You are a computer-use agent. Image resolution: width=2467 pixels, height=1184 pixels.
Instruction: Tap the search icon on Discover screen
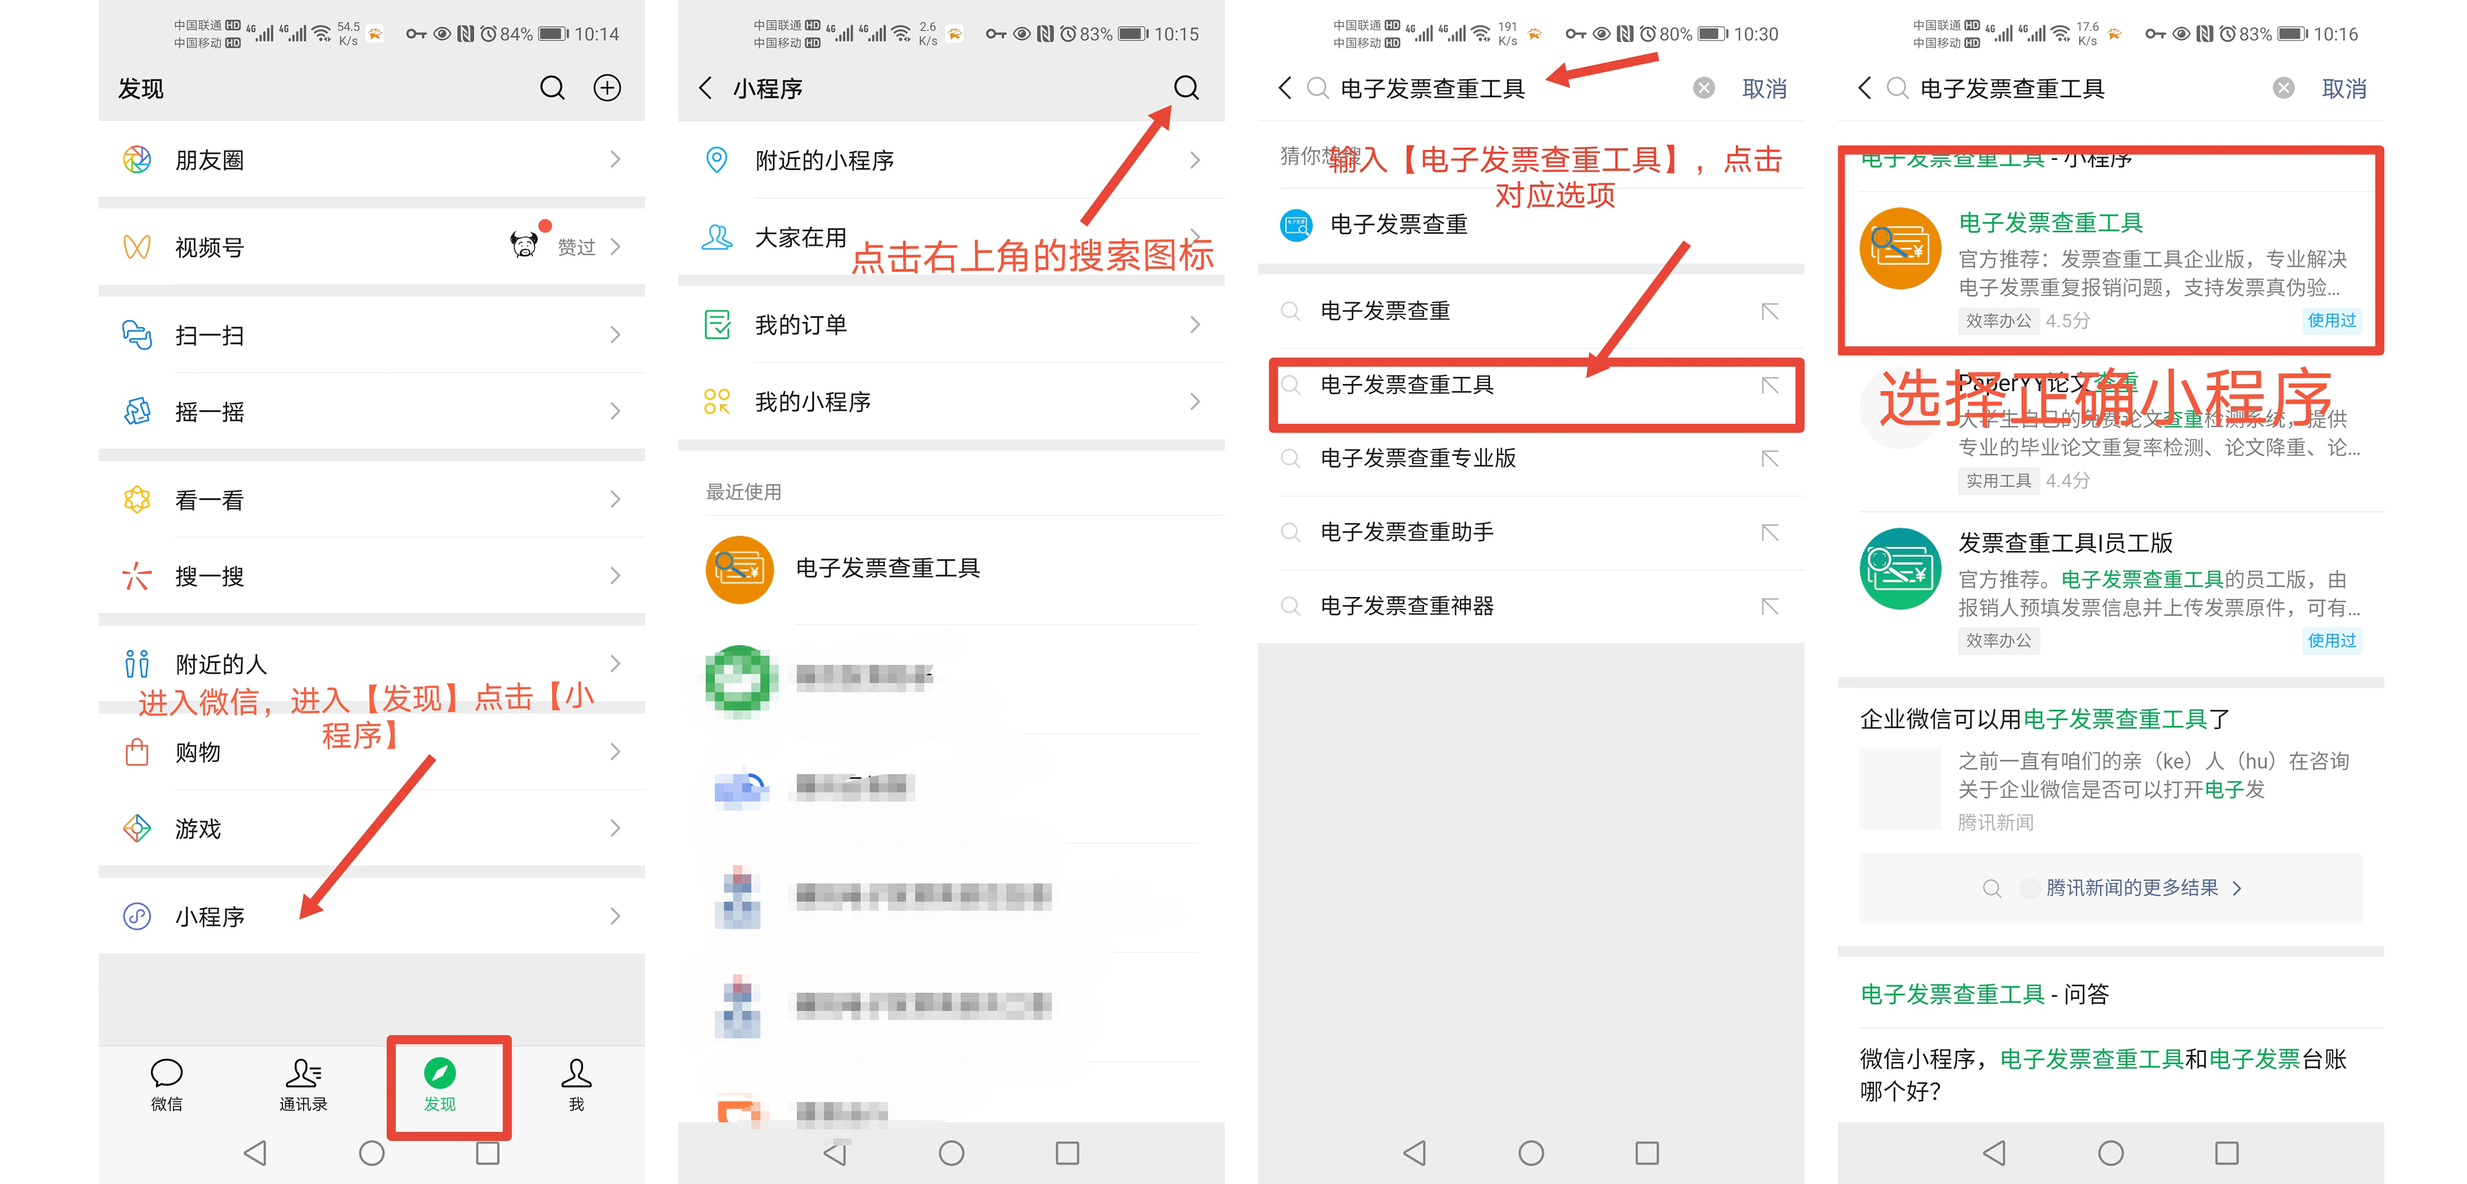551,88
